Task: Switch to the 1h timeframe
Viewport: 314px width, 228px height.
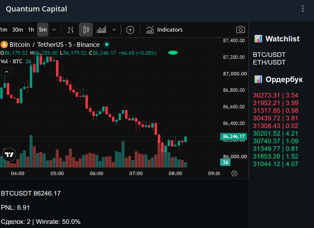Action: [31, 30]
